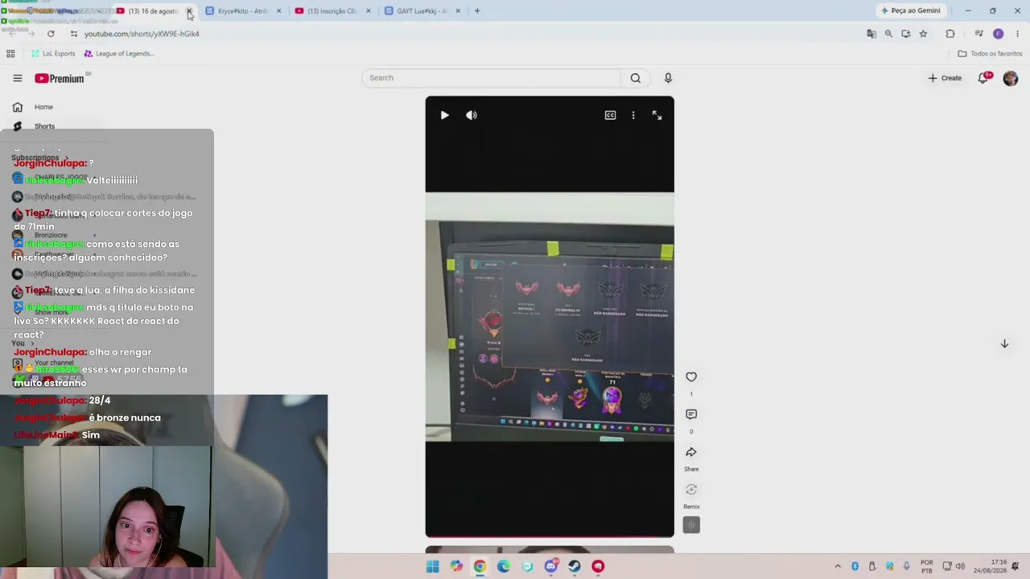Open the YouTube guide hamburger menu
The height and width of the screenshot is (579, 1030).
[17, 78]
